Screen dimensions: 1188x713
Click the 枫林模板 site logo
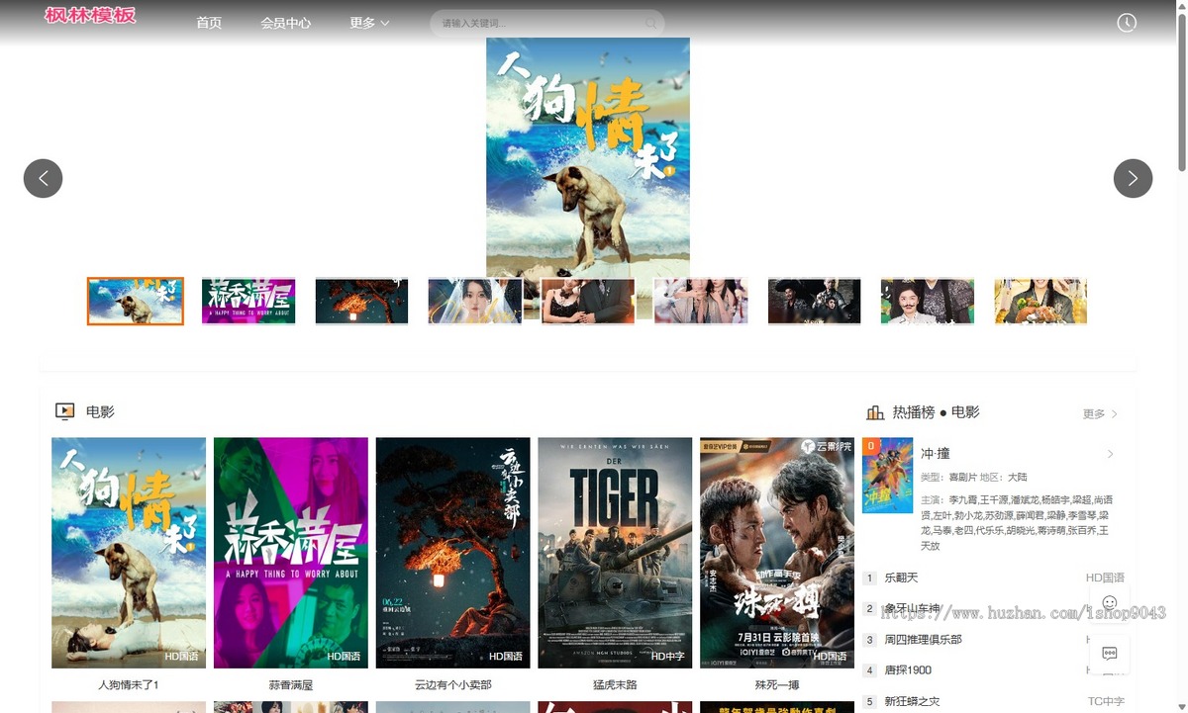coord(90,16)
